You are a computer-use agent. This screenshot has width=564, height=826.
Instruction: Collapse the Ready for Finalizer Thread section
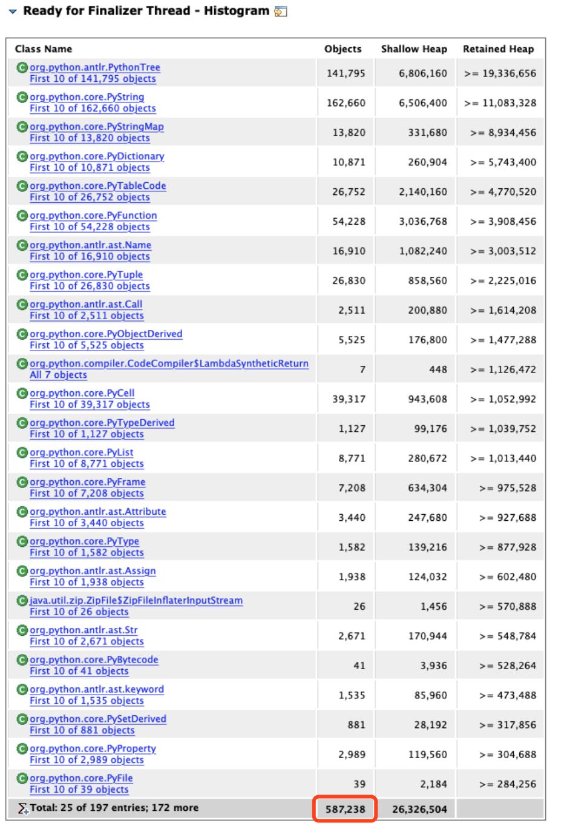pos(13,12)
